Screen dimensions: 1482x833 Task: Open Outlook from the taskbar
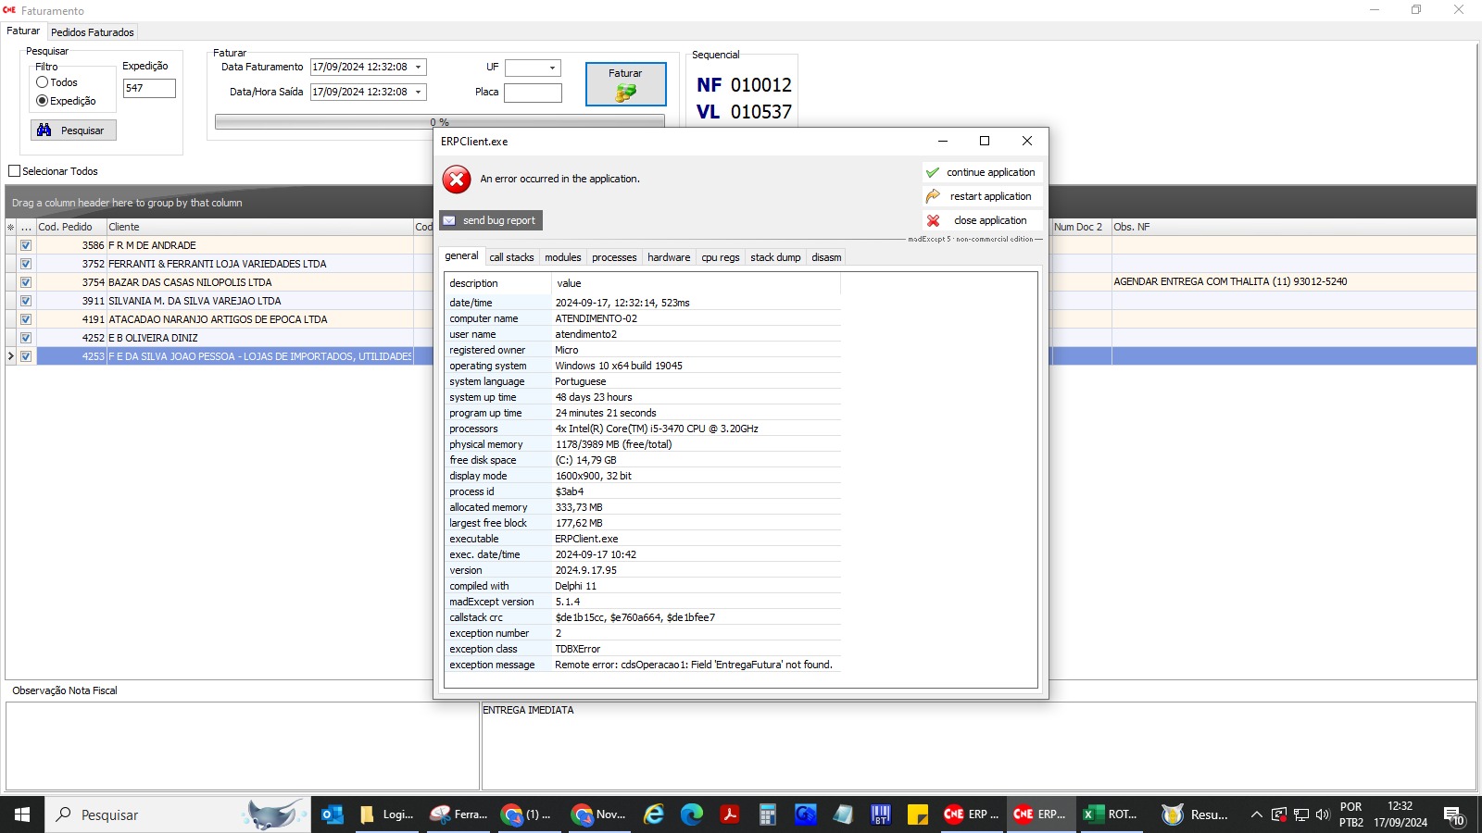(x=332, y=814)
